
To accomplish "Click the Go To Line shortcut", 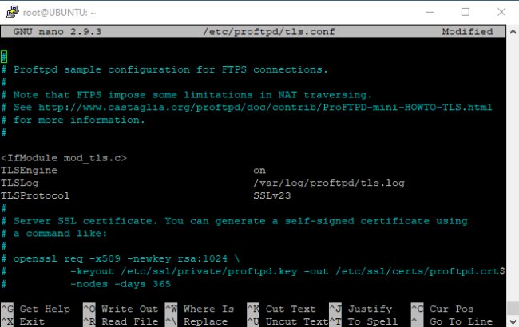I will click(x=452, y=321).
